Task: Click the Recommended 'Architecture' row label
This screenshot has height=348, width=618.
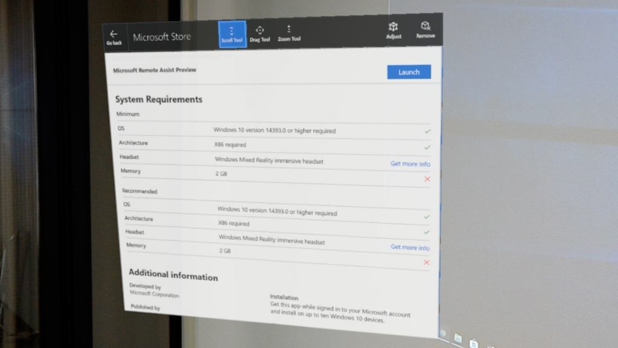Action: click(x=139, y=218)
